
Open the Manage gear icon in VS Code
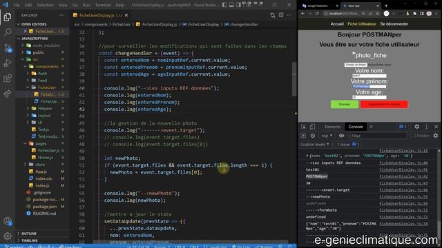click(x=8, y=236)
